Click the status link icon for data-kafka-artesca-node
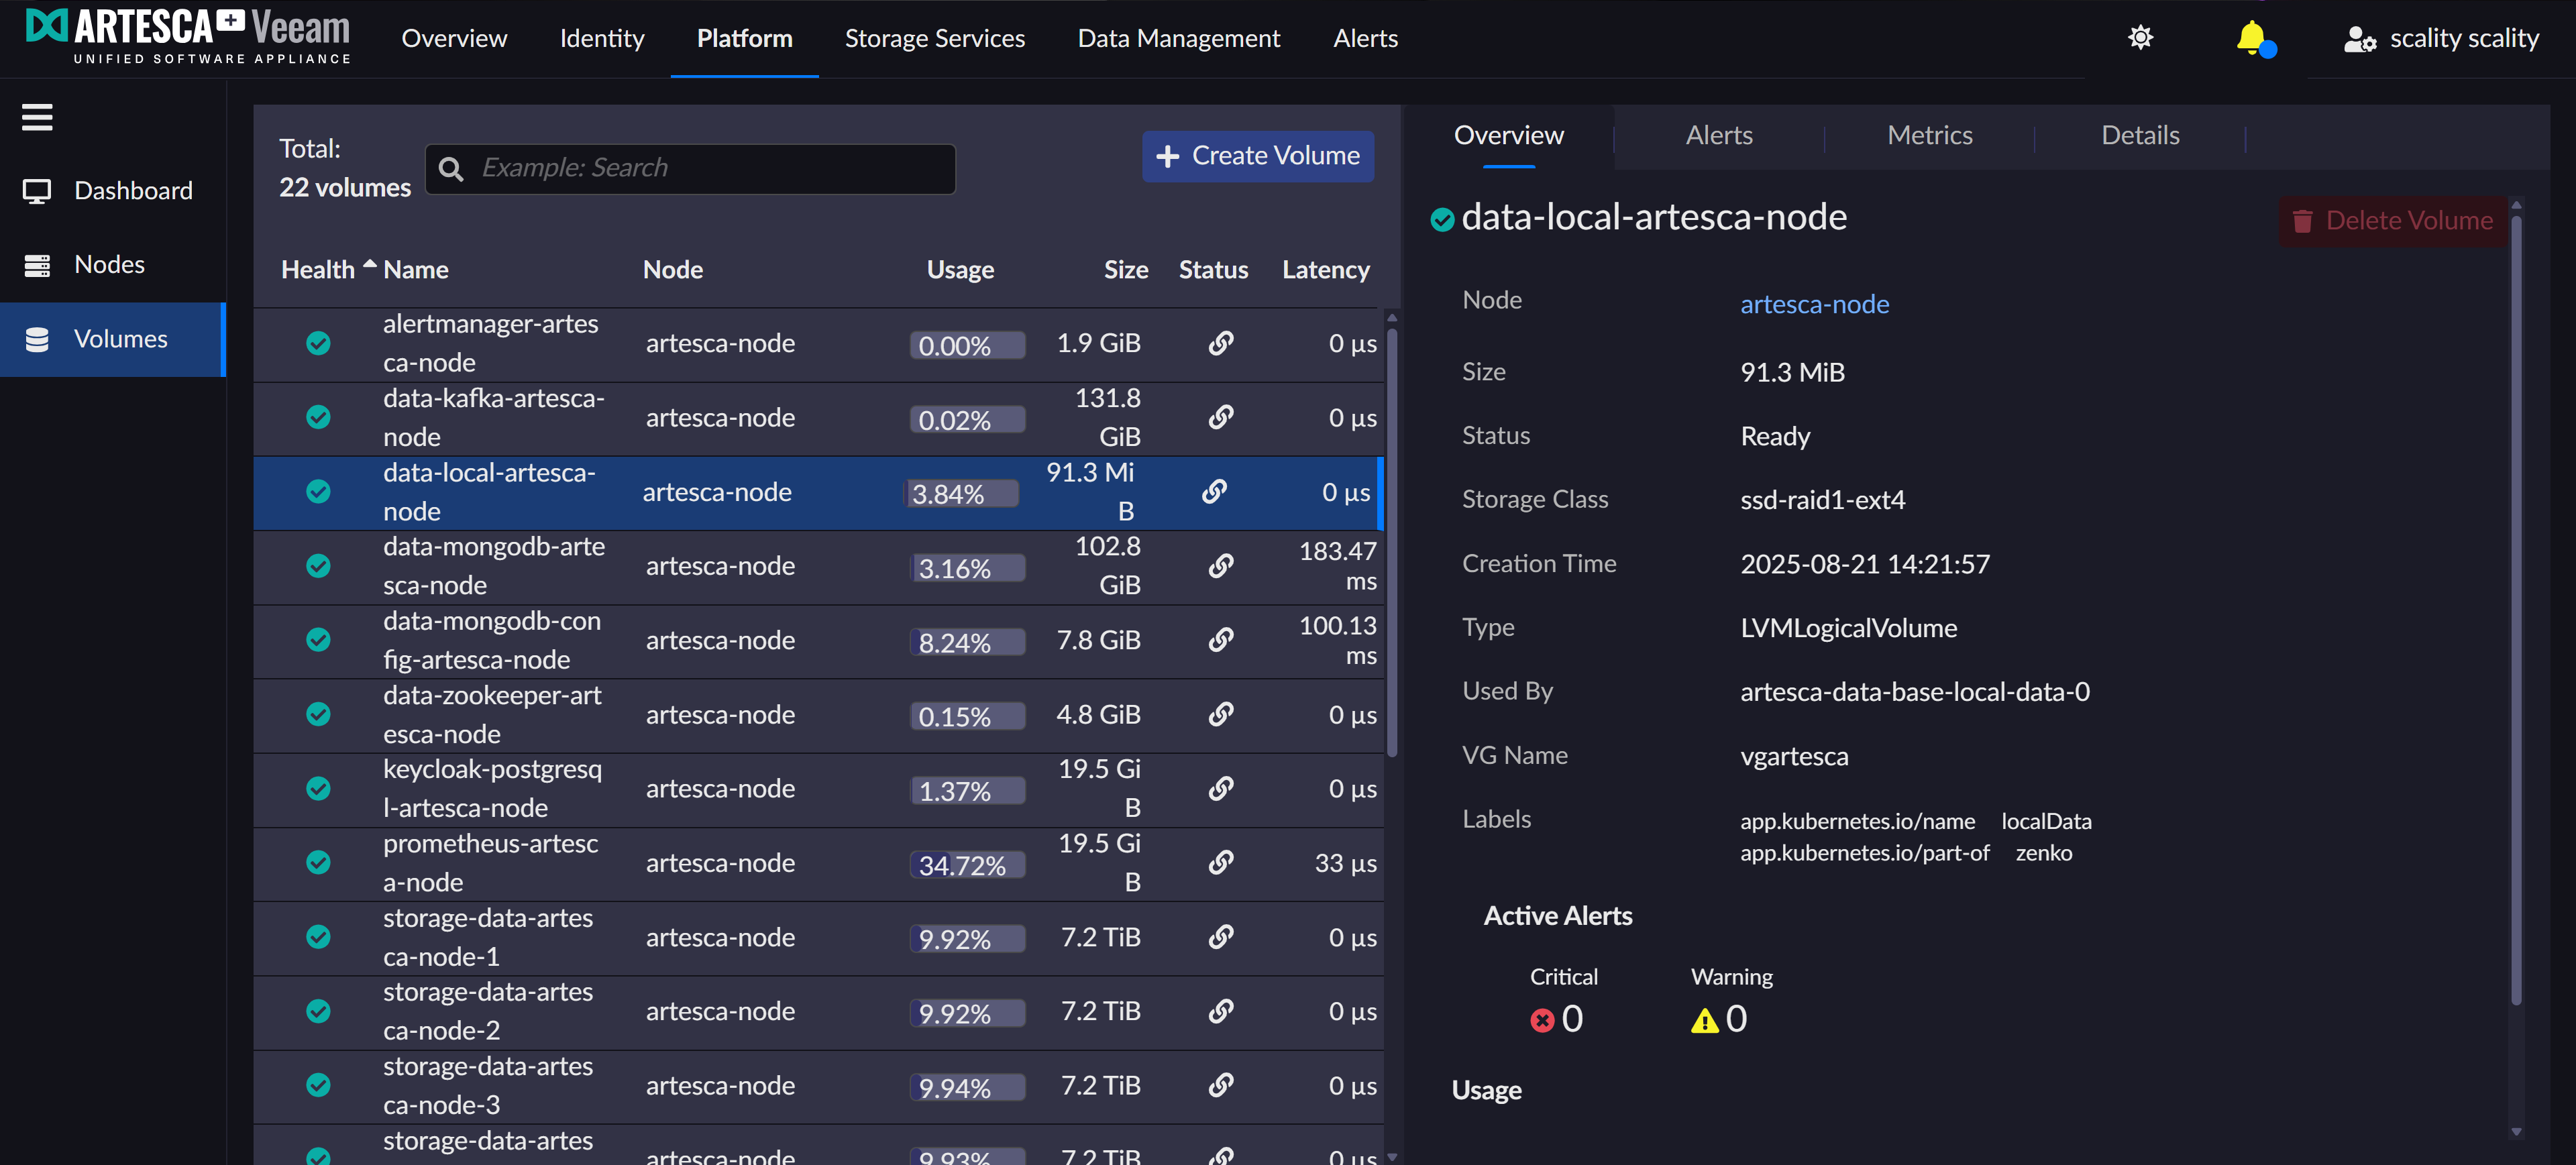Screen dimensions: 2576x1165 [x=1220, y=417]
